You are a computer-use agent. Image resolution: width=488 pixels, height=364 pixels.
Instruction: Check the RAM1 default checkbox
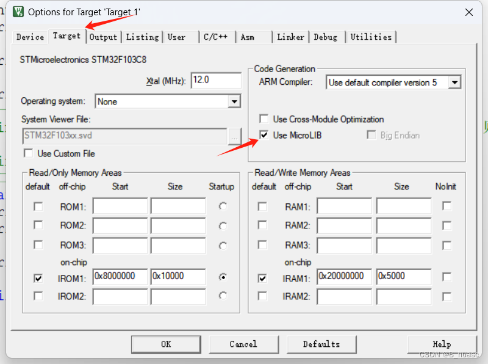[x=262, y=206]
